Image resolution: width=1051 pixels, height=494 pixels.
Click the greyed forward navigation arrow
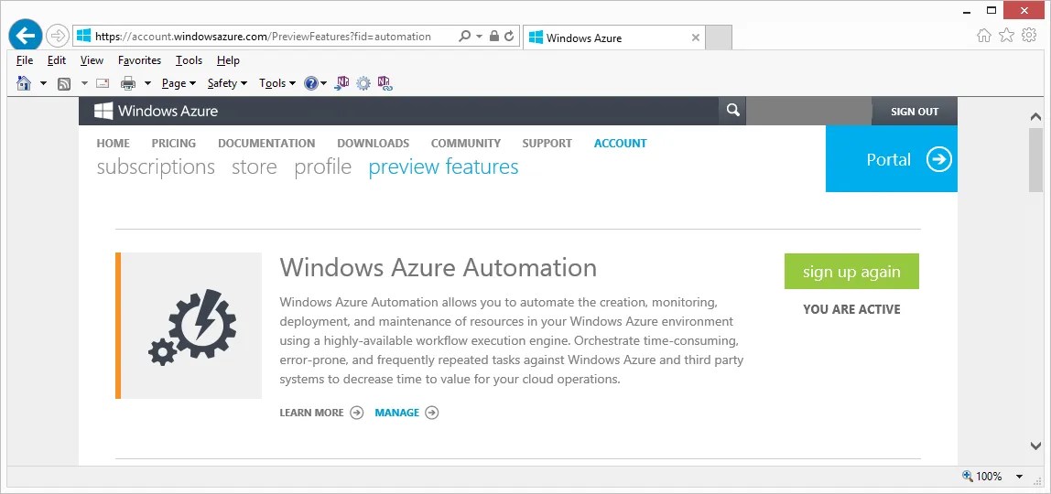59,36
